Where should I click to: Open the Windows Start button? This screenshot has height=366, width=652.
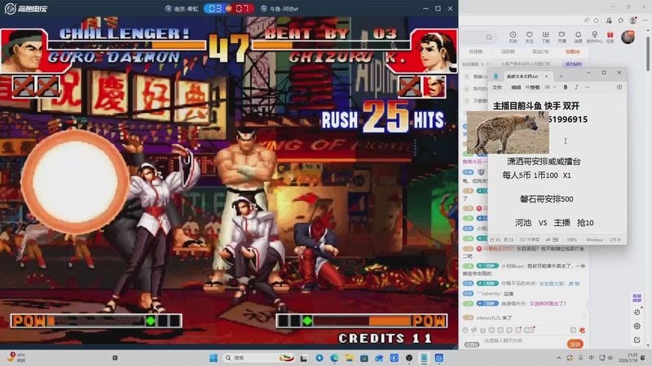point(214,358)
